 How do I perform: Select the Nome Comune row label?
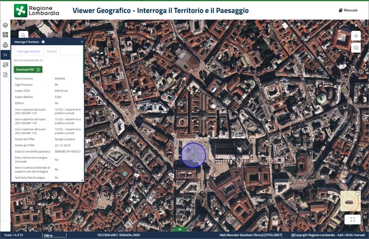click(x=24, y=78)
